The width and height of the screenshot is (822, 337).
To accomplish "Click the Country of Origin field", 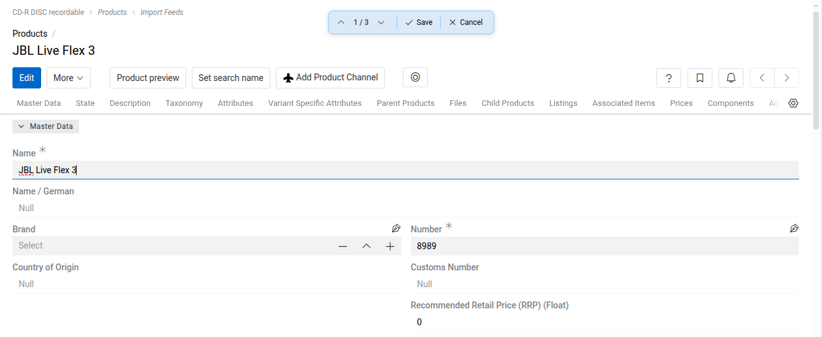I will [207, 284].
